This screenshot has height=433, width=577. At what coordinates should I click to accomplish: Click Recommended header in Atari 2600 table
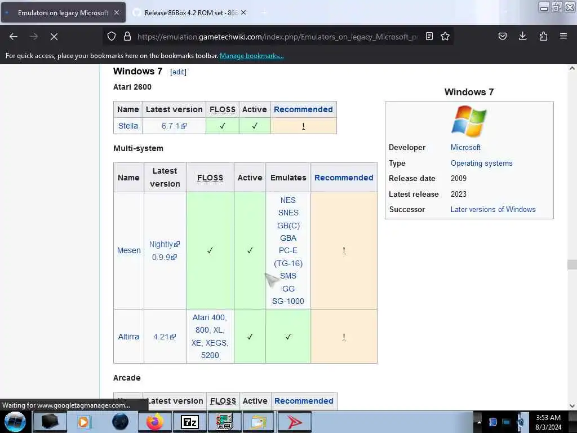(303, 109)
